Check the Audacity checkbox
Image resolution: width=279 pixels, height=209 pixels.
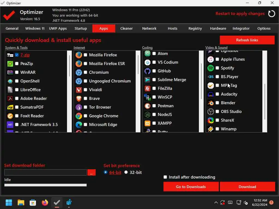[x=217, y=94]
